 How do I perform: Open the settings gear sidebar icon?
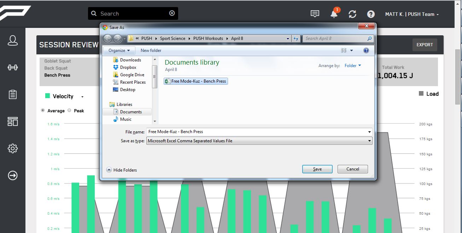[13, 148]
